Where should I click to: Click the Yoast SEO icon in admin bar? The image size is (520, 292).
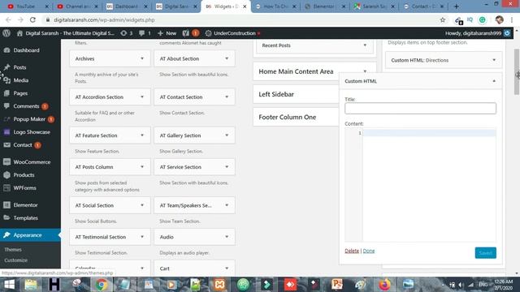coord(186,33)
